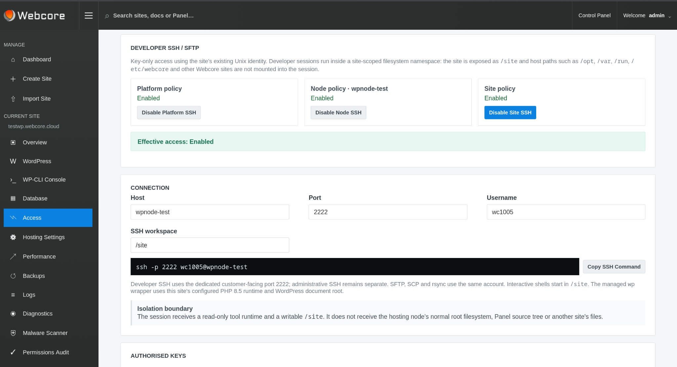Click the Username field showing wc1005
The height and width of the screenshot is (367, 677).
566,212
